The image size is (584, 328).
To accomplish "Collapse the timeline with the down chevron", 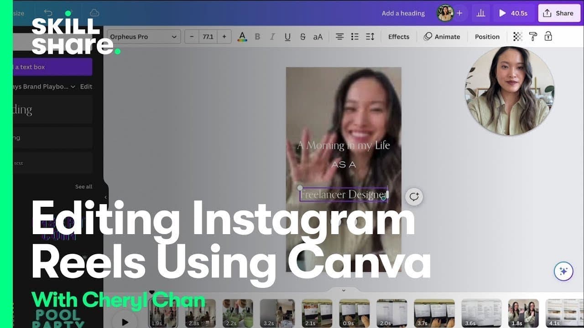I will click(x=344, y=290).
